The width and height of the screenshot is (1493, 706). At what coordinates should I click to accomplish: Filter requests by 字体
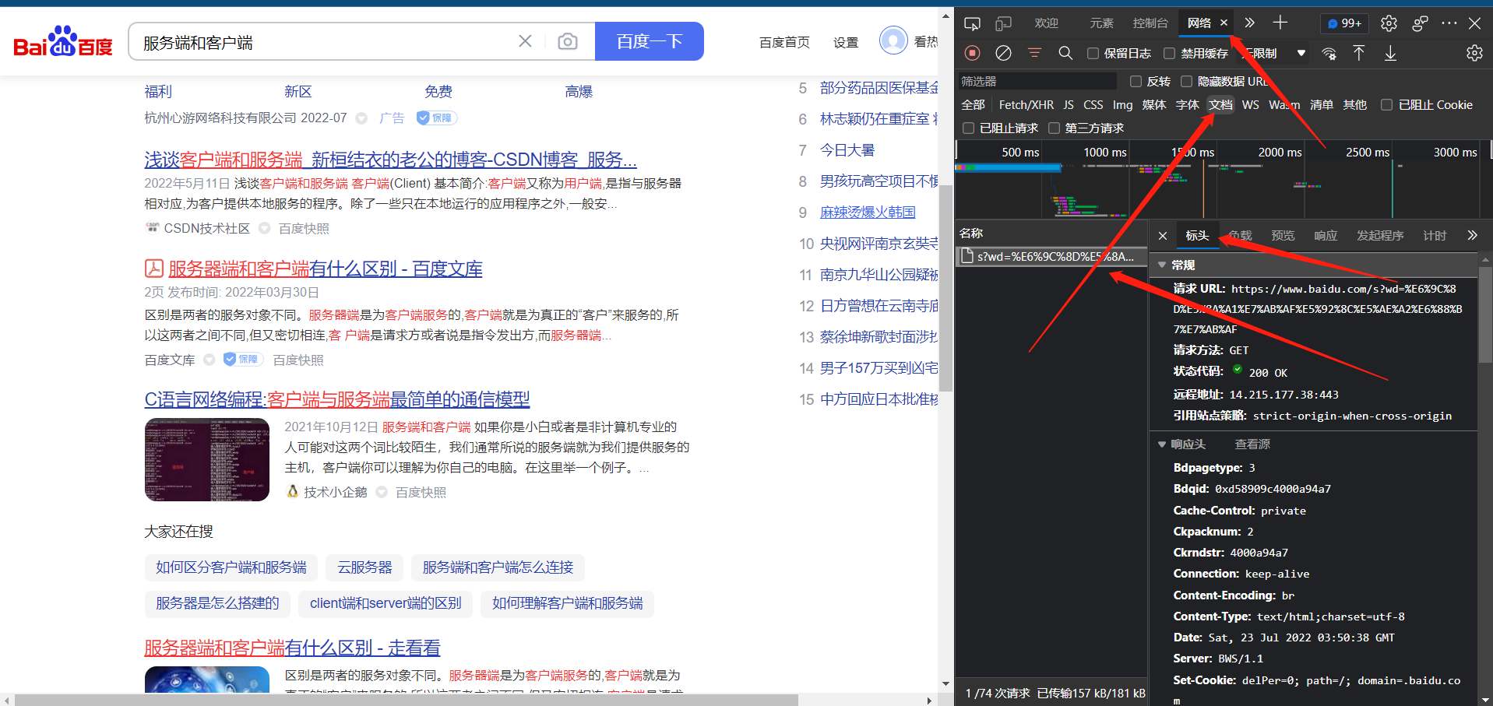pyautogui.click(x=1187, y=104)
